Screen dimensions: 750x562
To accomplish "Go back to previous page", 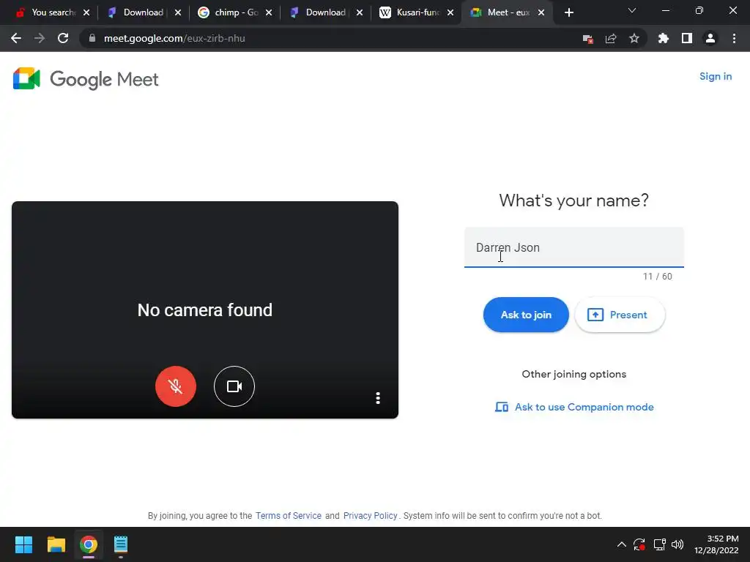I will (16, 38).
